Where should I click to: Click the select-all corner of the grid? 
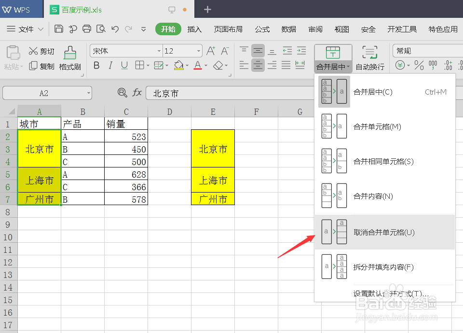11,111
